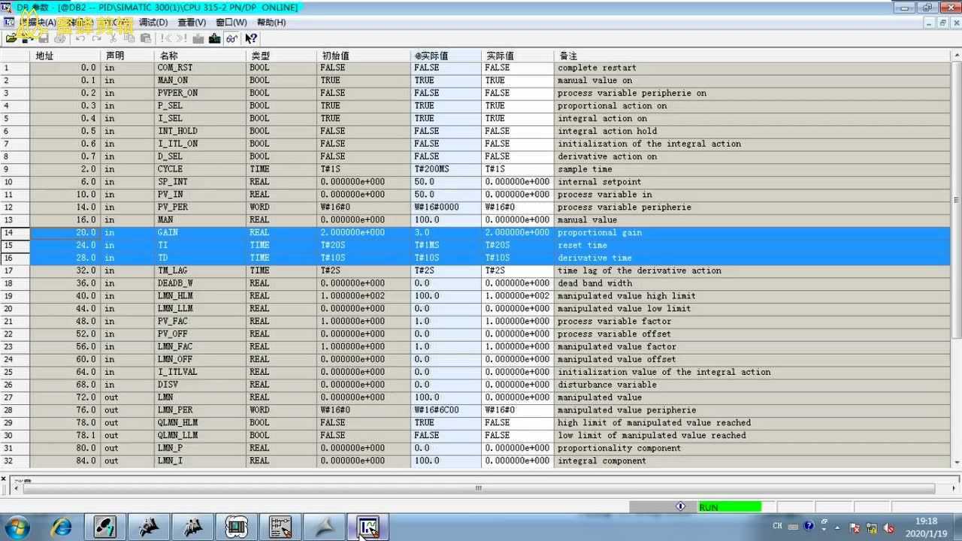Open the Windows Start button
The width and height of the screenshot is (962, 541).
point(17,527)
